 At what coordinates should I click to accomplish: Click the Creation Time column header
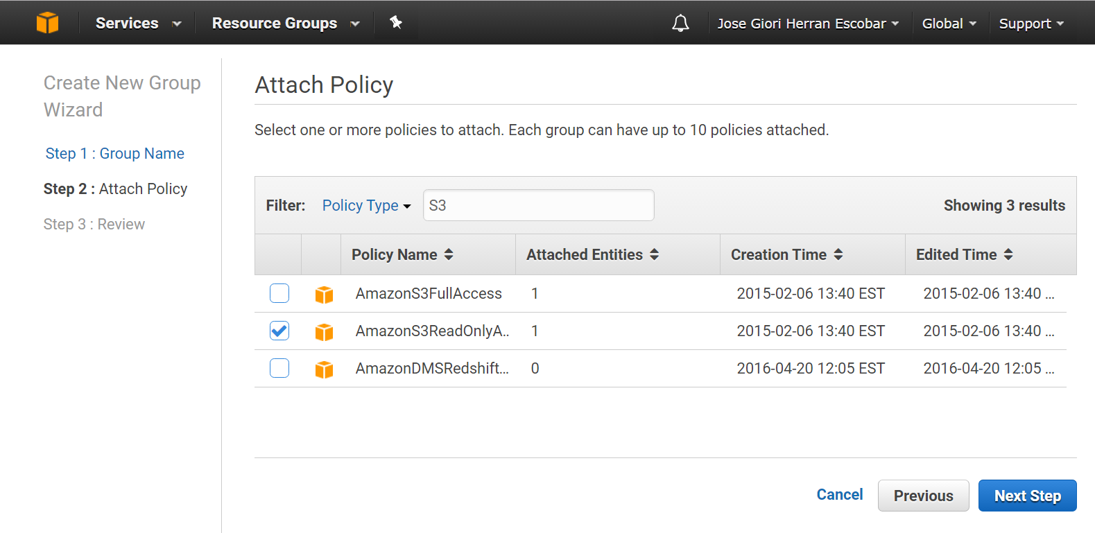(813, 254)
